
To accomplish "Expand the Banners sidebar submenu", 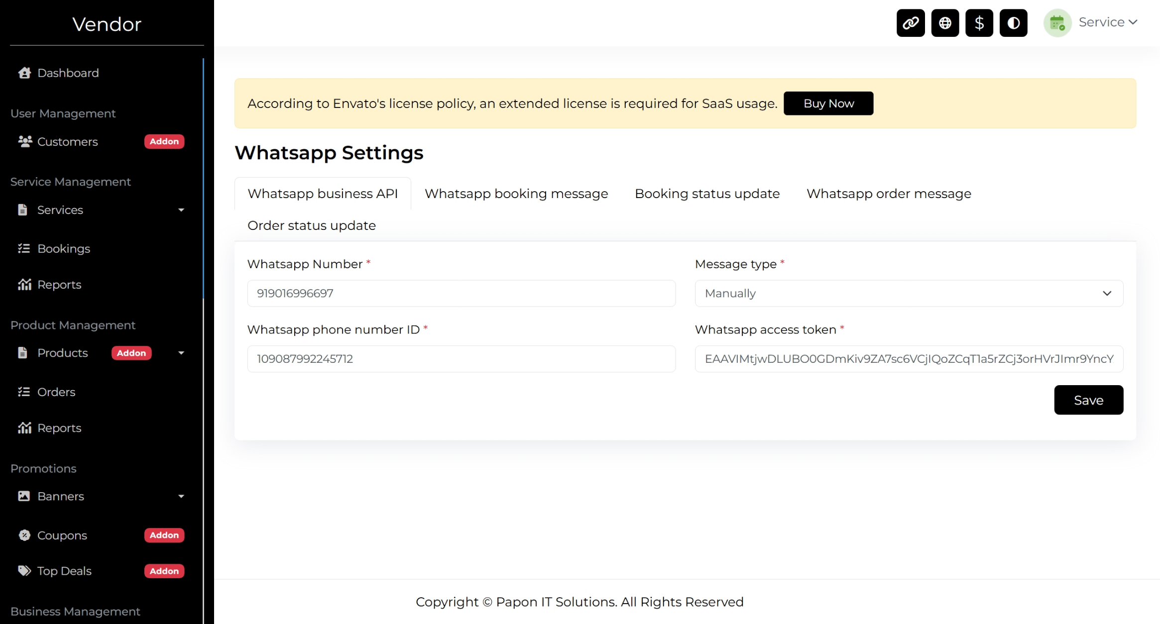I will pyautogui.click(x=181, y=497).
